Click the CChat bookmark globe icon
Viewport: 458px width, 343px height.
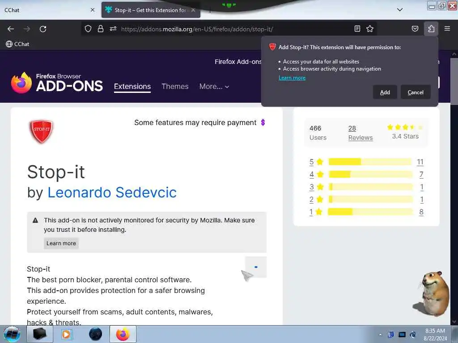pos(9,44)
